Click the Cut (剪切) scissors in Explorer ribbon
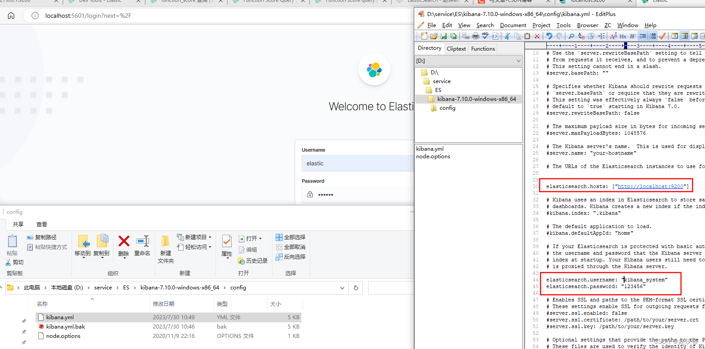 [14, 262]
